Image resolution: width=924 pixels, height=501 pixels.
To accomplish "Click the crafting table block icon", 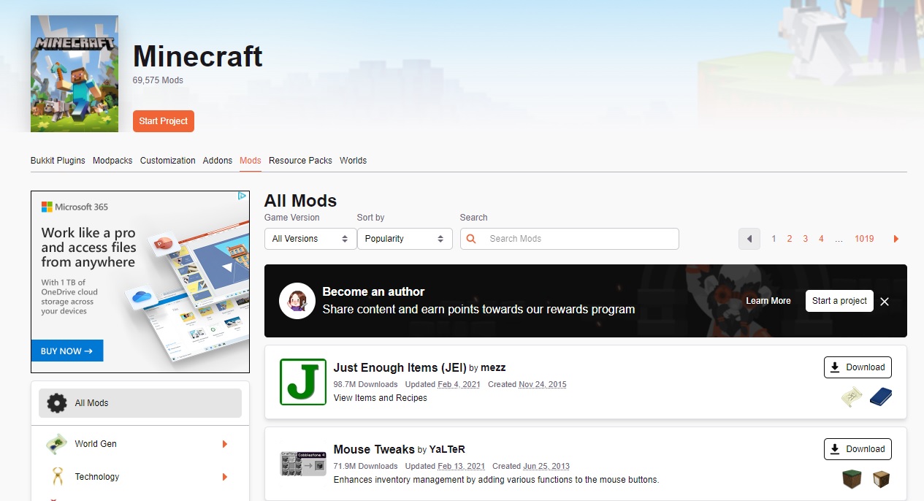I will pos(881,479).
